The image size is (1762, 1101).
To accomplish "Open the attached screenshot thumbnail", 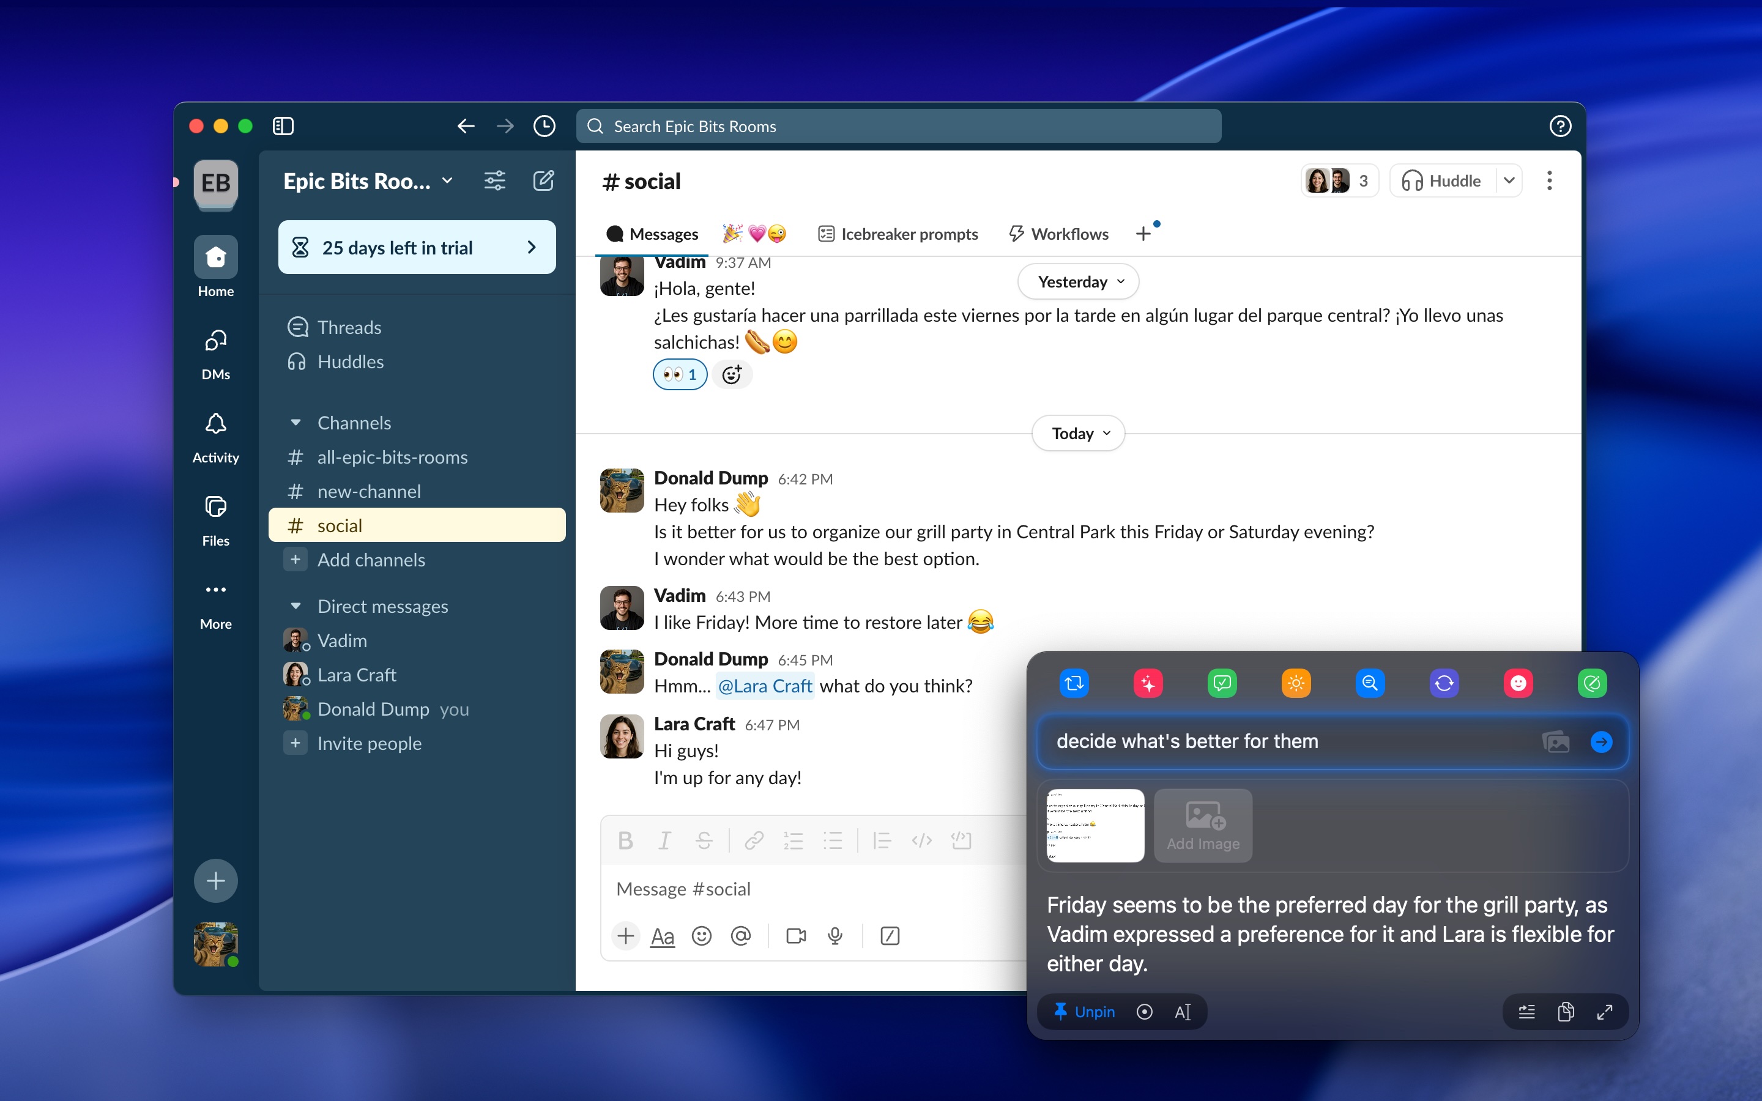I will (1095, 826).
